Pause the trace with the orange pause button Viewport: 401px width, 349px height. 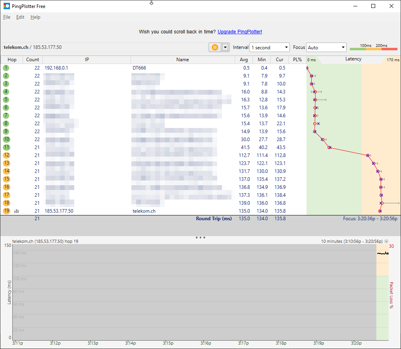(x=215, y=47)
